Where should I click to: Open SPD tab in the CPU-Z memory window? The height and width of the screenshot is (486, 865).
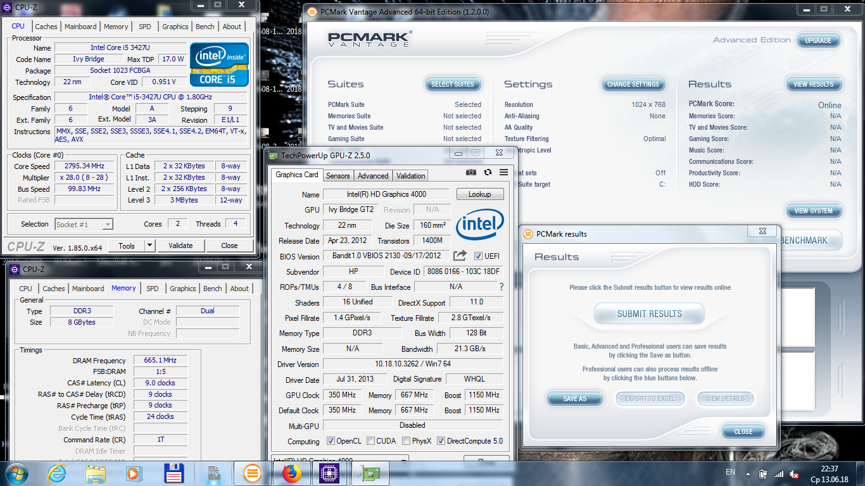tap(153, 289)
